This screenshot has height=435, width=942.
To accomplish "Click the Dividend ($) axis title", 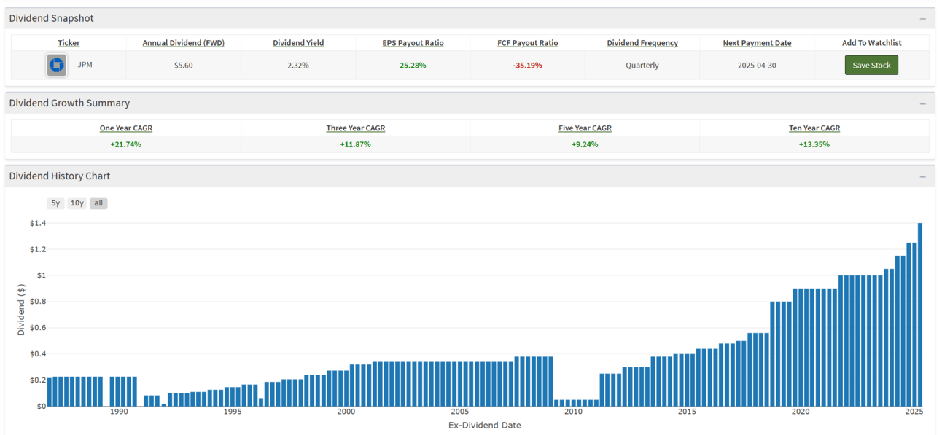I will click(21, 310).
